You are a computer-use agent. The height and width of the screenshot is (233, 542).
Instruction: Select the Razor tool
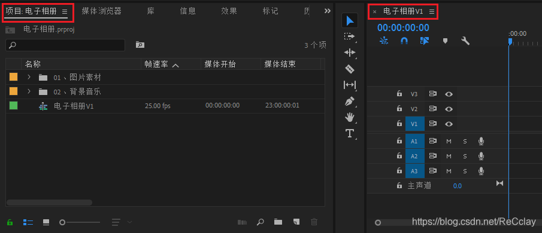click(350, 69)
